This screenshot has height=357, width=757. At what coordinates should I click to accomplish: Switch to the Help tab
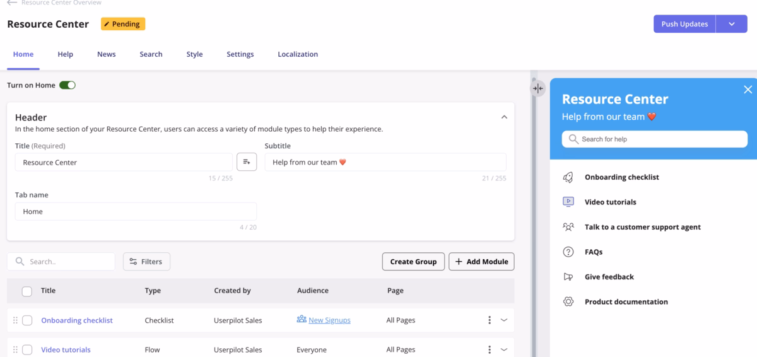(x=65, y=54)
